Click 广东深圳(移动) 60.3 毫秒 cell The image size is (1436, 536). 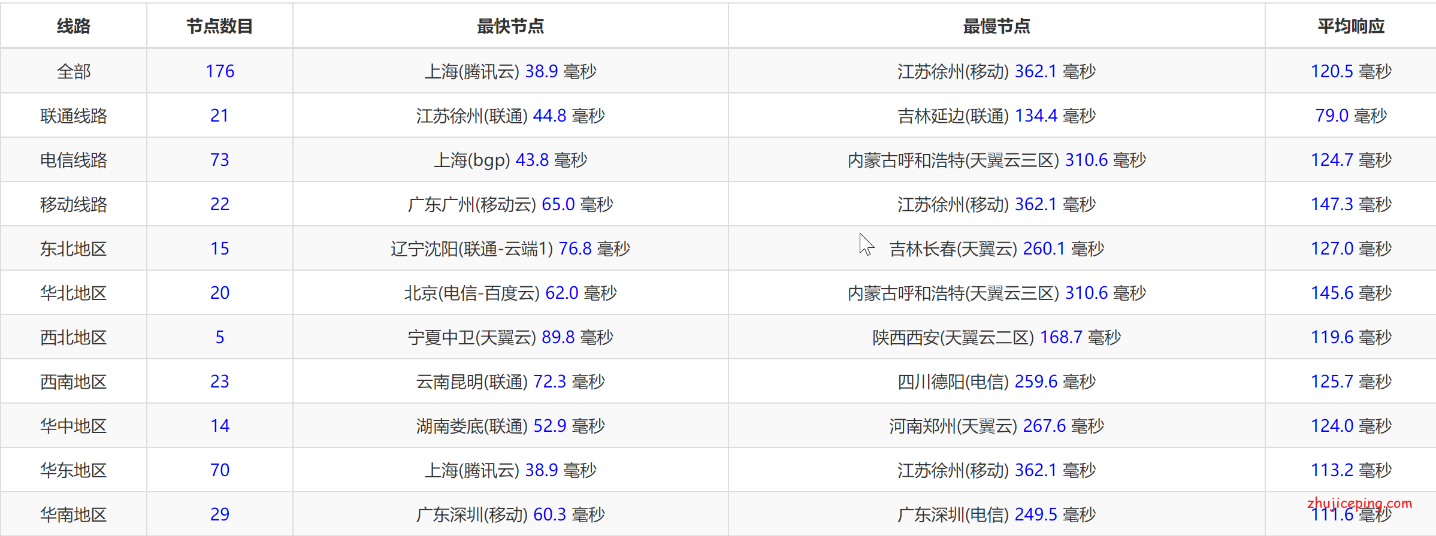510,514
